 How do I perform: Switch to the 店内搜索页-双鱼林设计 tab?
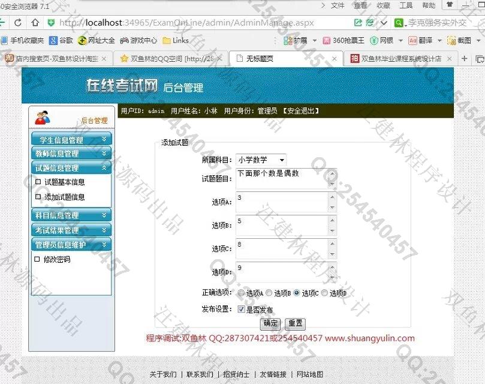point(56,59)
